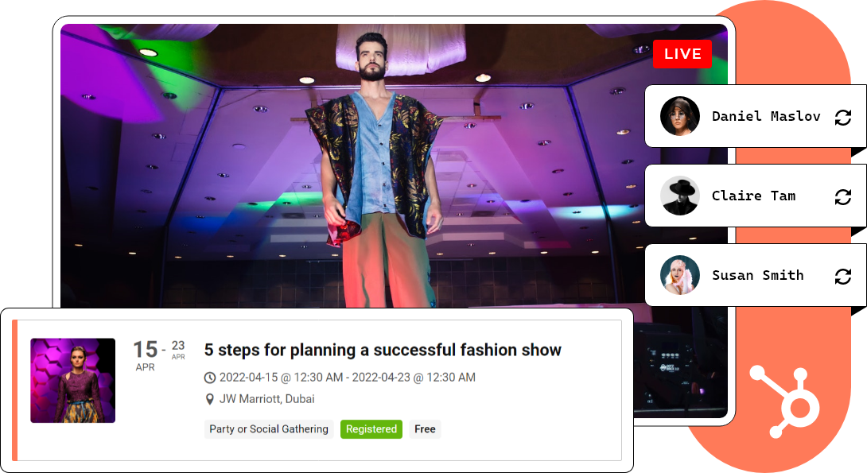Click the Free price tag

click(x=425, y=429)
